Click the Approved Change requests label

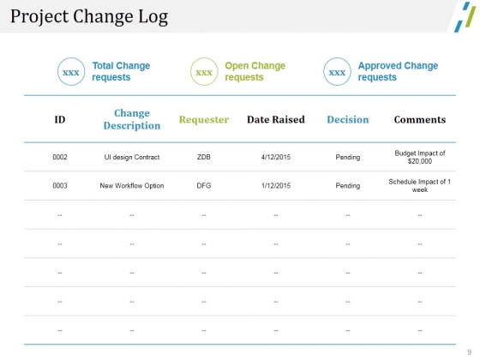click(x=398, y=71)
